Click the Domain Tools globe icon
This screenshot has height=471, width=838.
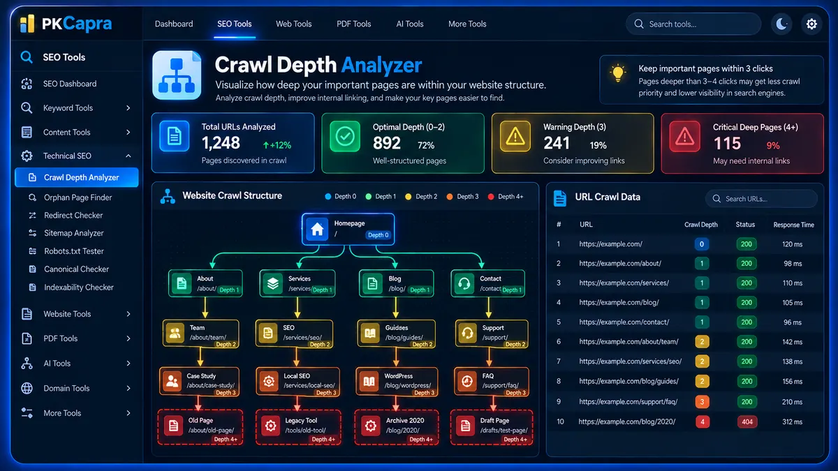coord(27,388)
